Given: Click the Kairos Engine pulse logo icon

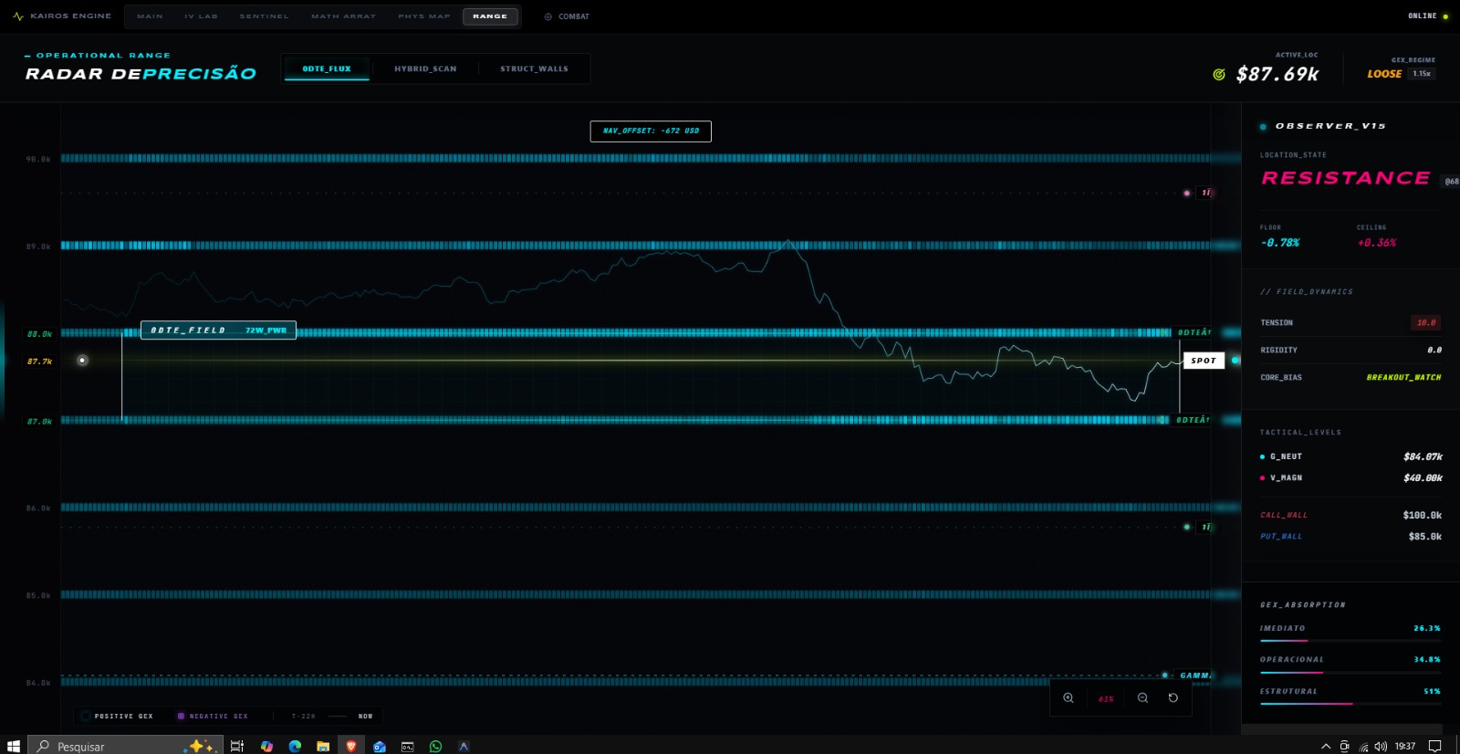Looking at the screenshot, I should 18,16.
